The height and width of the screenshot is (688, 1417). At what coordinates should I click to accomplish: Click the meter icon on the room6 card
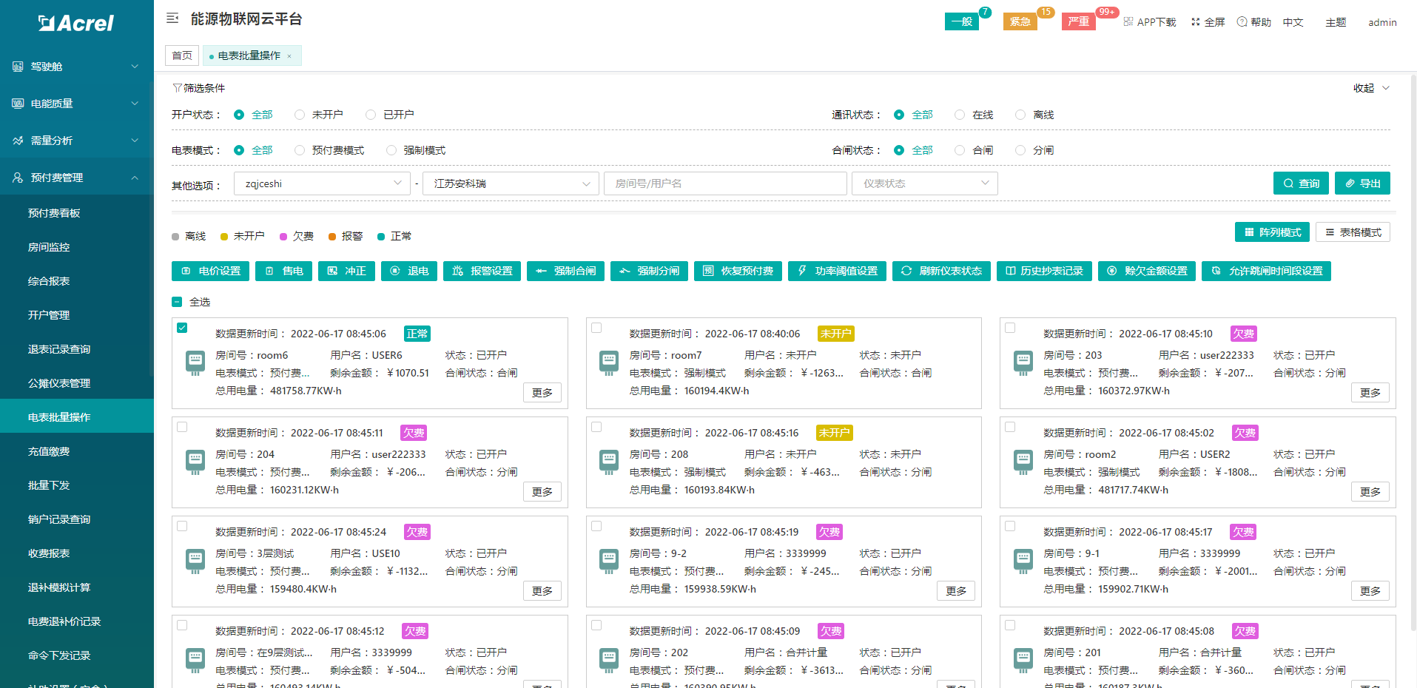(x=195, y=362)
